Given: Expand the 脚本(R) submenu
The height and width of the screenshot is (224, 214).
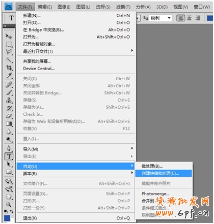Looking at the screenshot, I should click(x=76, y=174).
